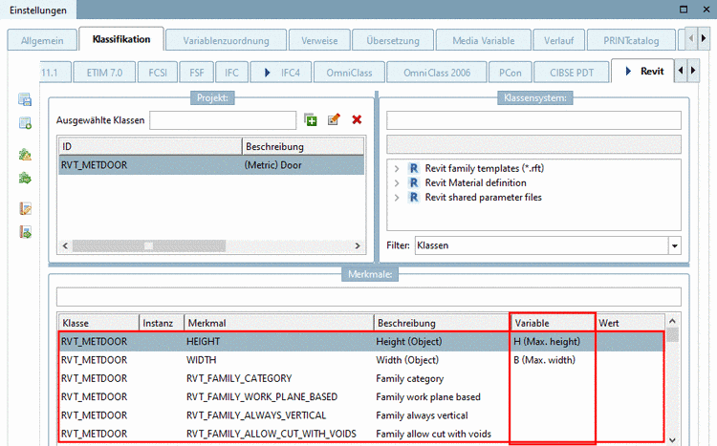This screenshot has width=717, height=446.
Task: Select the HEIGHT attribute row
Action: click(361, 341)
